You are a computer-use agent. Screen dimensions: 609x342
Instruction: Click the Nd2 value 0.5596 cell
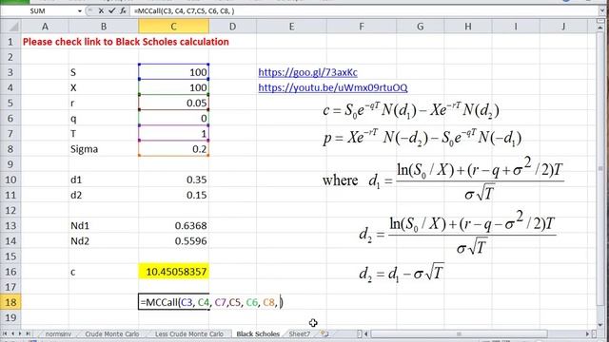[x=173, y=241]
